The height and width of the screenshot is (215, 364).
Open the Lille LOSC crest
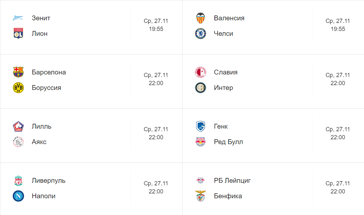tap(18, 126)
